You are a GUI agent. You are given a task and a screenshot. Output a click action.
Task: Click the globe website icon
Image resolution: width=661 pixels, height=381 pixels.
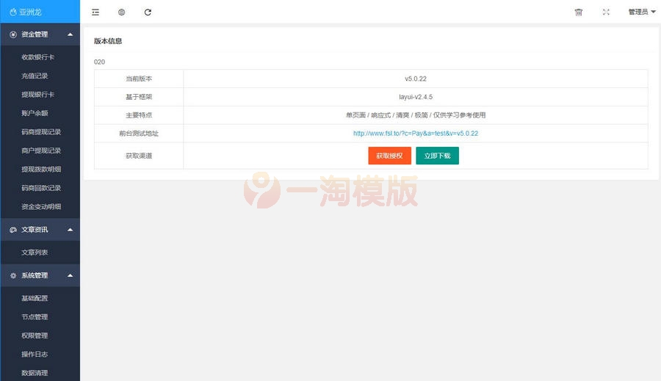(x=121, y=12)
